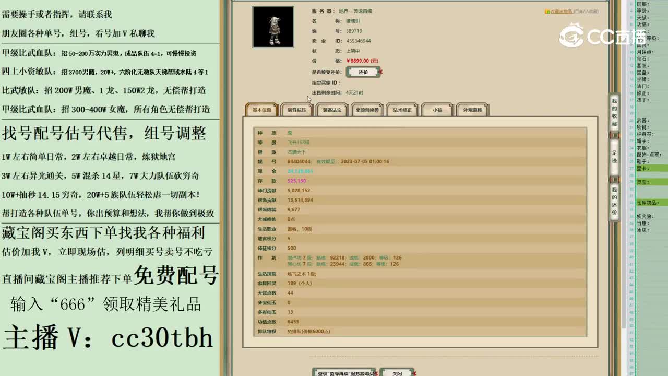The image size is (668, 376).
Task: Open the 外观道具 tab
Action: (472, 110)
